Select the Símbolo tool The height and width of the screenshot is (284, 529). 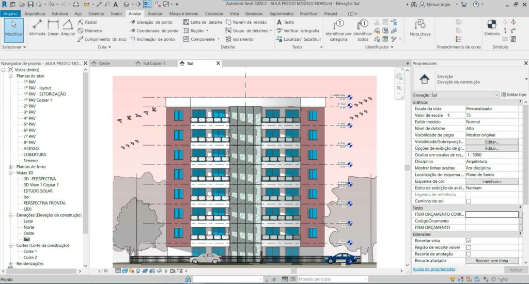(x=492, y=28)
